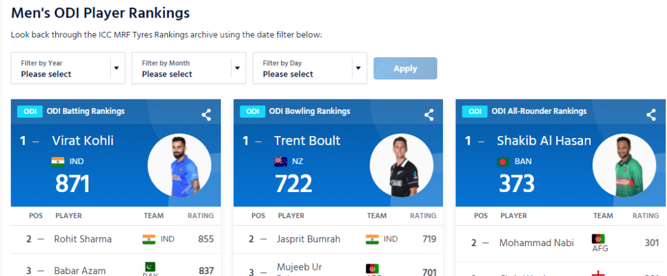Select the ODI badge on Batting Rankings
The height and width of the screenshot is (276, 667).
30,111
